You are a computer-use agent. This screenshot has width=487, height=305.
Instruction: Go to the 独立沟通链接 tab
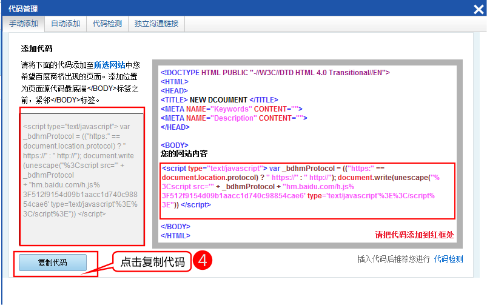[156, 24]
